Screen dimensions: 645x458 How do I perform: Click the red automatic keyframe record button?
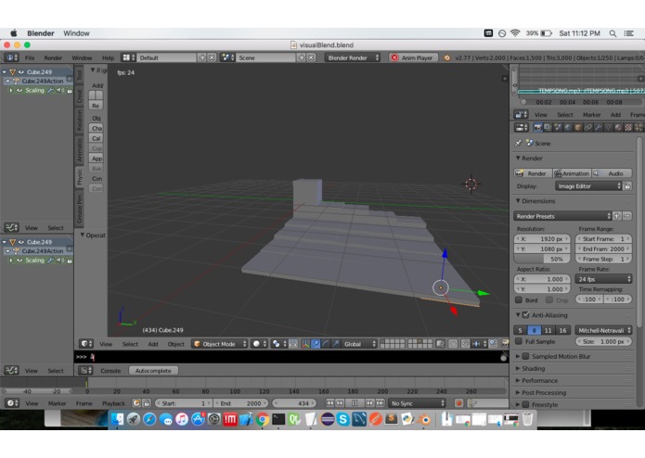coord(458,403)
